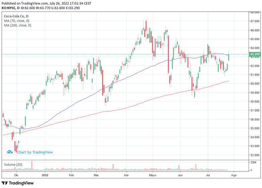Click the 54.000 price axis label
The width and height of the screenshot is (262, 188).
click(255, 137)
